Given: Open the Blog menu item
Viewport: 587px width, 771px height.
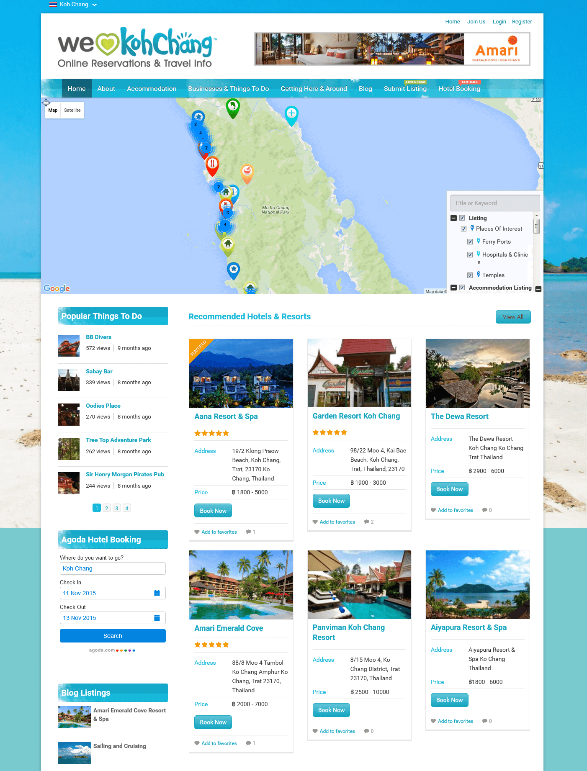Looking at the screenshot, I should pyautogui.click(x=366, y=89).
